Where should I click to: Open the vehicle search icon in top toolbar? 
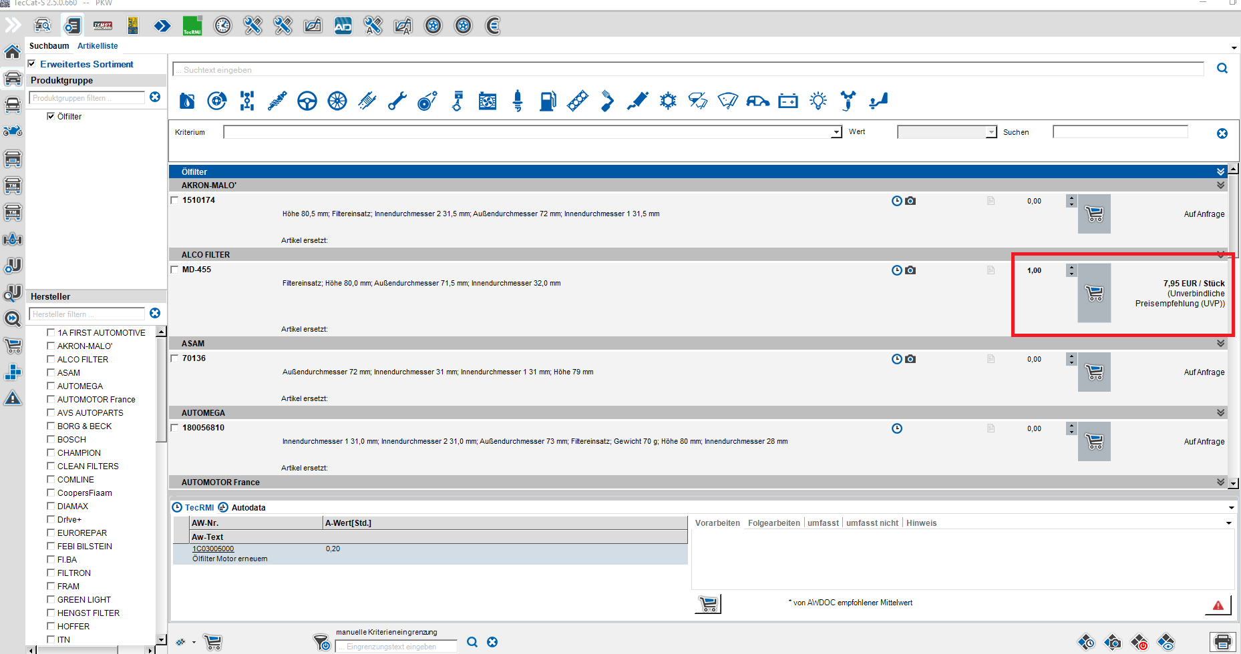[x=42, y=26]
